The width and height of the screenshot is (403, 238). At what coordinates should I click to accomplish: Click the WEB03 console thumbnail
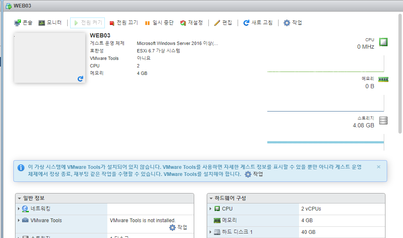point(50,58)
